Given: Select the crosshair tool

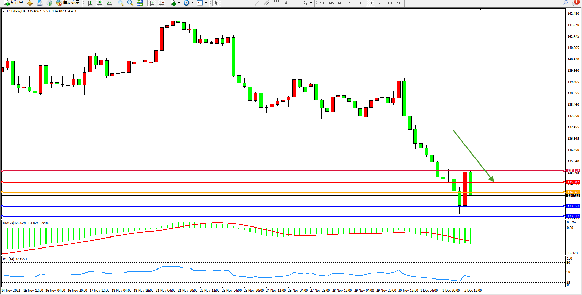Looking at the screenshot, I should (226, 3).
